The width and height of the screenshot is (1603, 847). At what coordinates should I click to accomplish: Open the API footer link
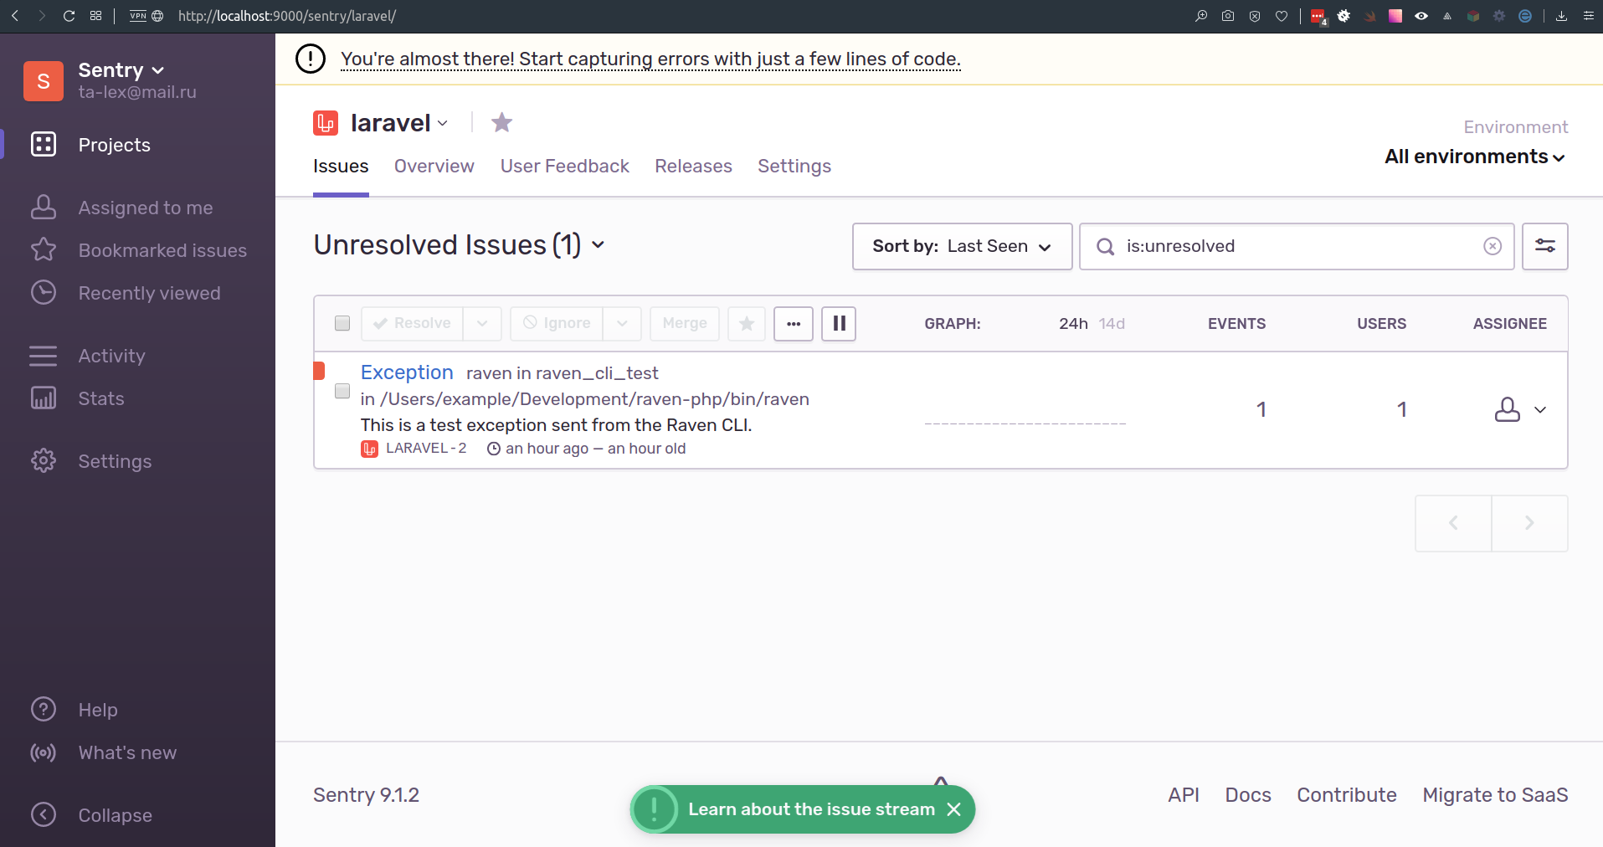[x=1184, y=795]
